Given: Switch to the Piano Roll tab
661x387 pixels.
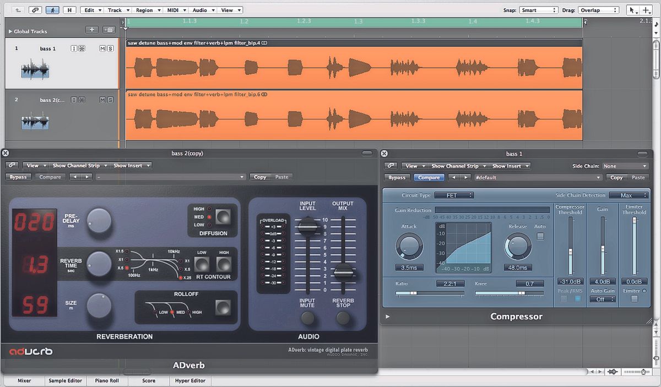Looking at the screenshot, I should coord(107,380).
